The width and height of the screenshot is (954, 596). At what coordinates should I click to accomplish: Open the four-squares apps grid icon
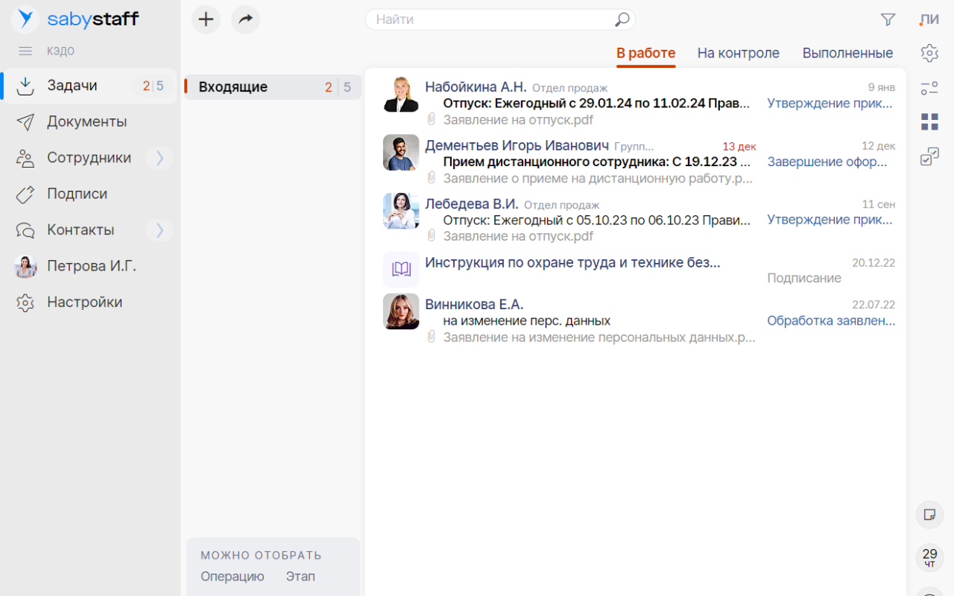(929, 122)
